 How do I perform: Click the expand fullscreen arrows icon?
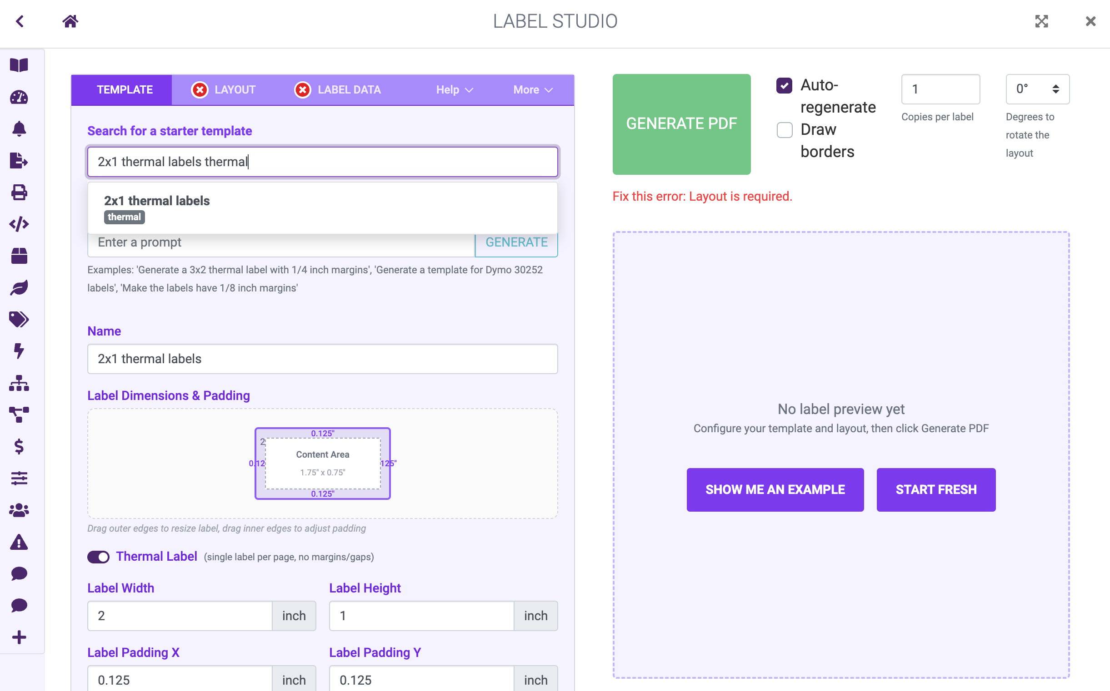coord(1041,21)
